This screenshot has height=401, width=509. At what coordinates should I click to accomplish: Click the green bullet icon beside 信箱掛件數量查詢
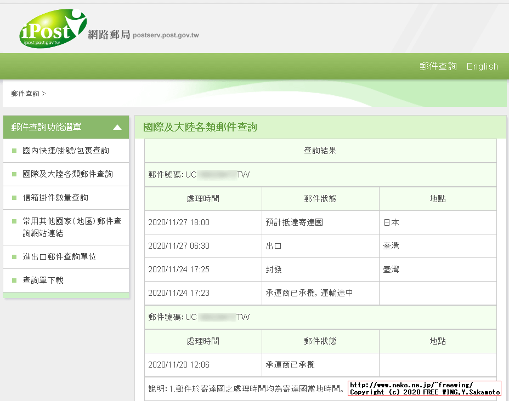tap(13, 197)
